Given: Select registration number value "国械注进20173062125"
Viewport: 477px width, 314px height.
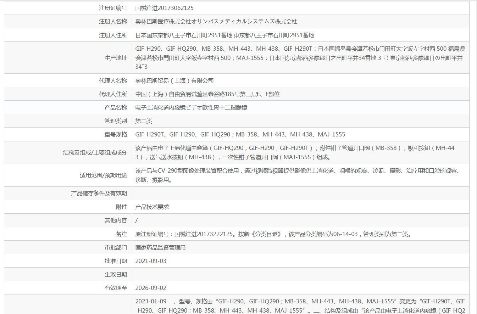Looking at the screenshot, I should pyautogui.click(x=165, y=8).
